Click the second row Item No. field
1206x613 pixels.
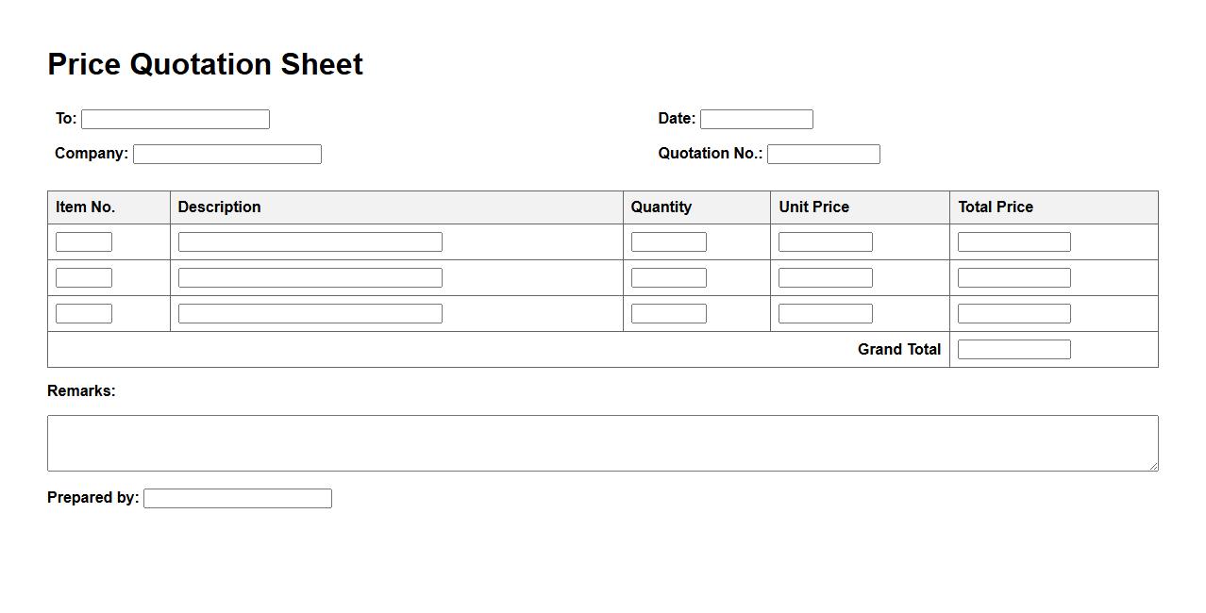[x=84, y=278]
